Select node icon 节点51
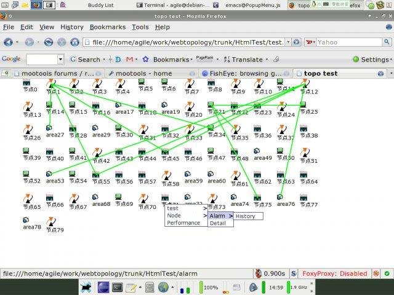Image resolution: width=394 pixels, height=295 pixels. click(x=305, y=152)
